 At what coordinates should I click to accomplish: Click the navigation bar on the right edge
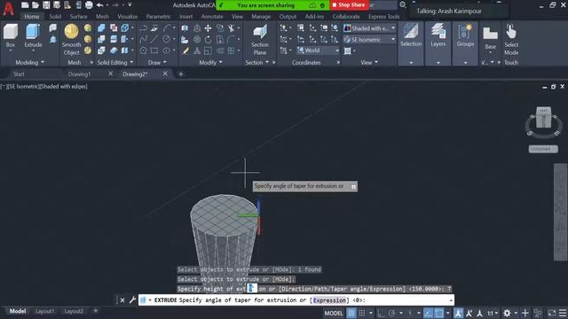560,212
